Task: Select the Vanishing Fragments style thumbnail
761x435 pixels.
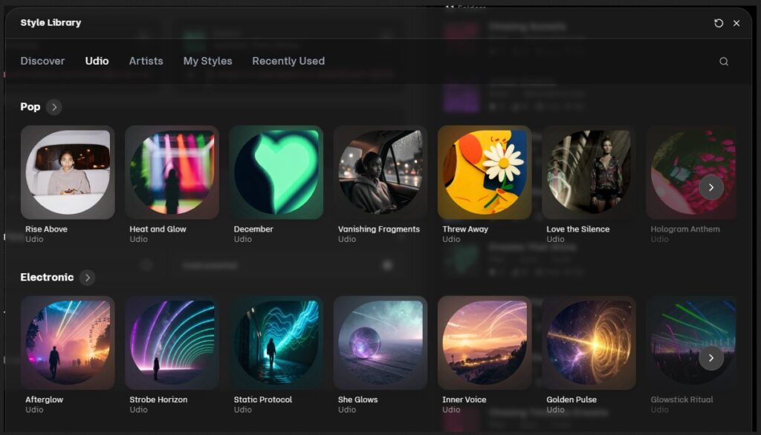Action: coord(380,172)
